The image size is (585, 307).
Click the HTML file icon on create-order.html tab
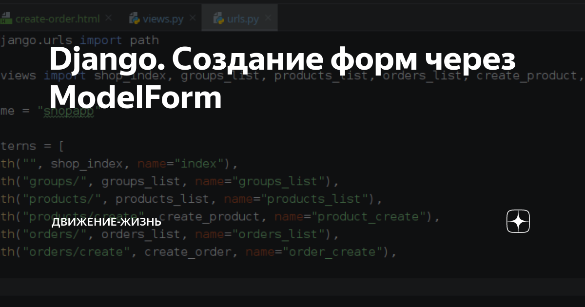point(8,18)
